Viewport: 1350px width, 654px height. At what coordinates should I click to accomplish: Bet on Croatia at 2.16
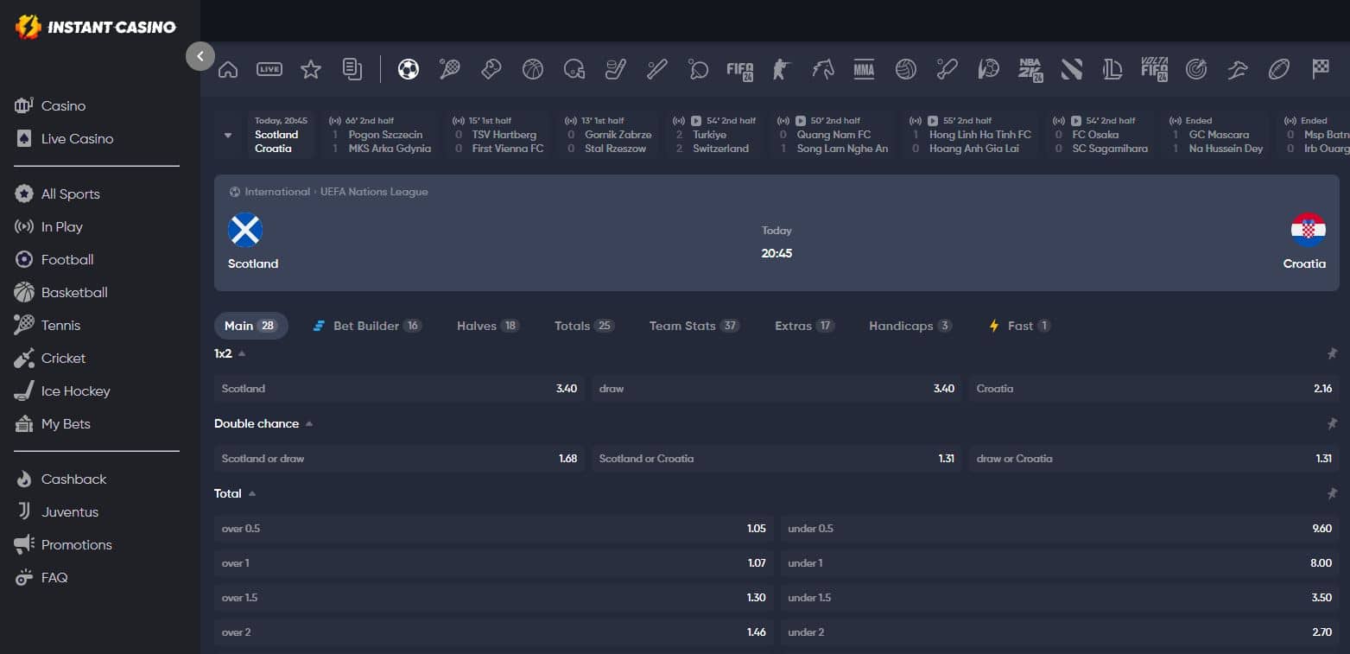pos(1154,389)
